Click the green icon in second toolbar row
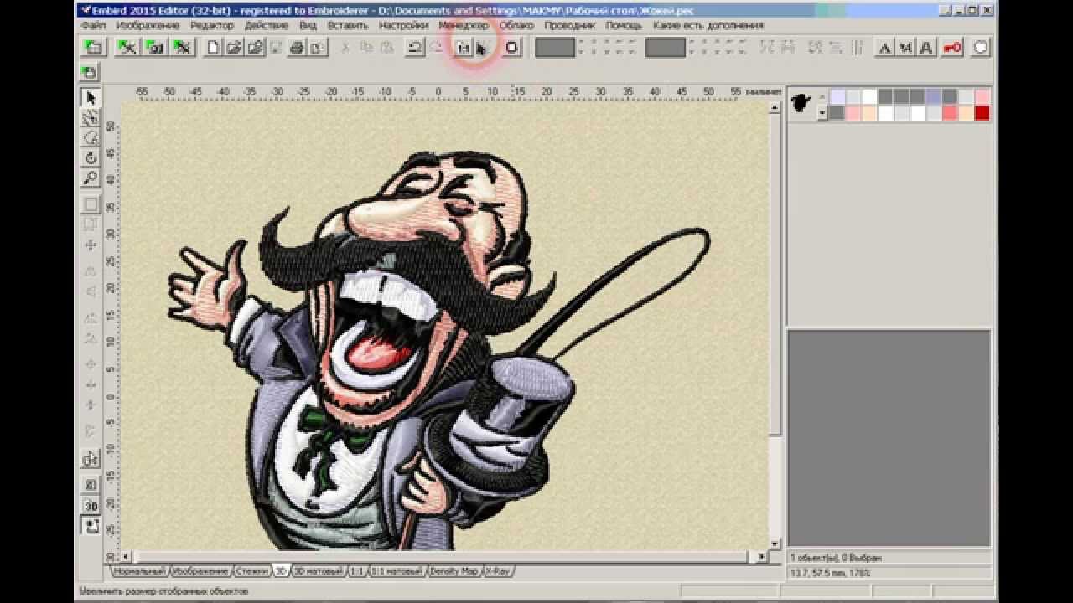 (90, 73)
